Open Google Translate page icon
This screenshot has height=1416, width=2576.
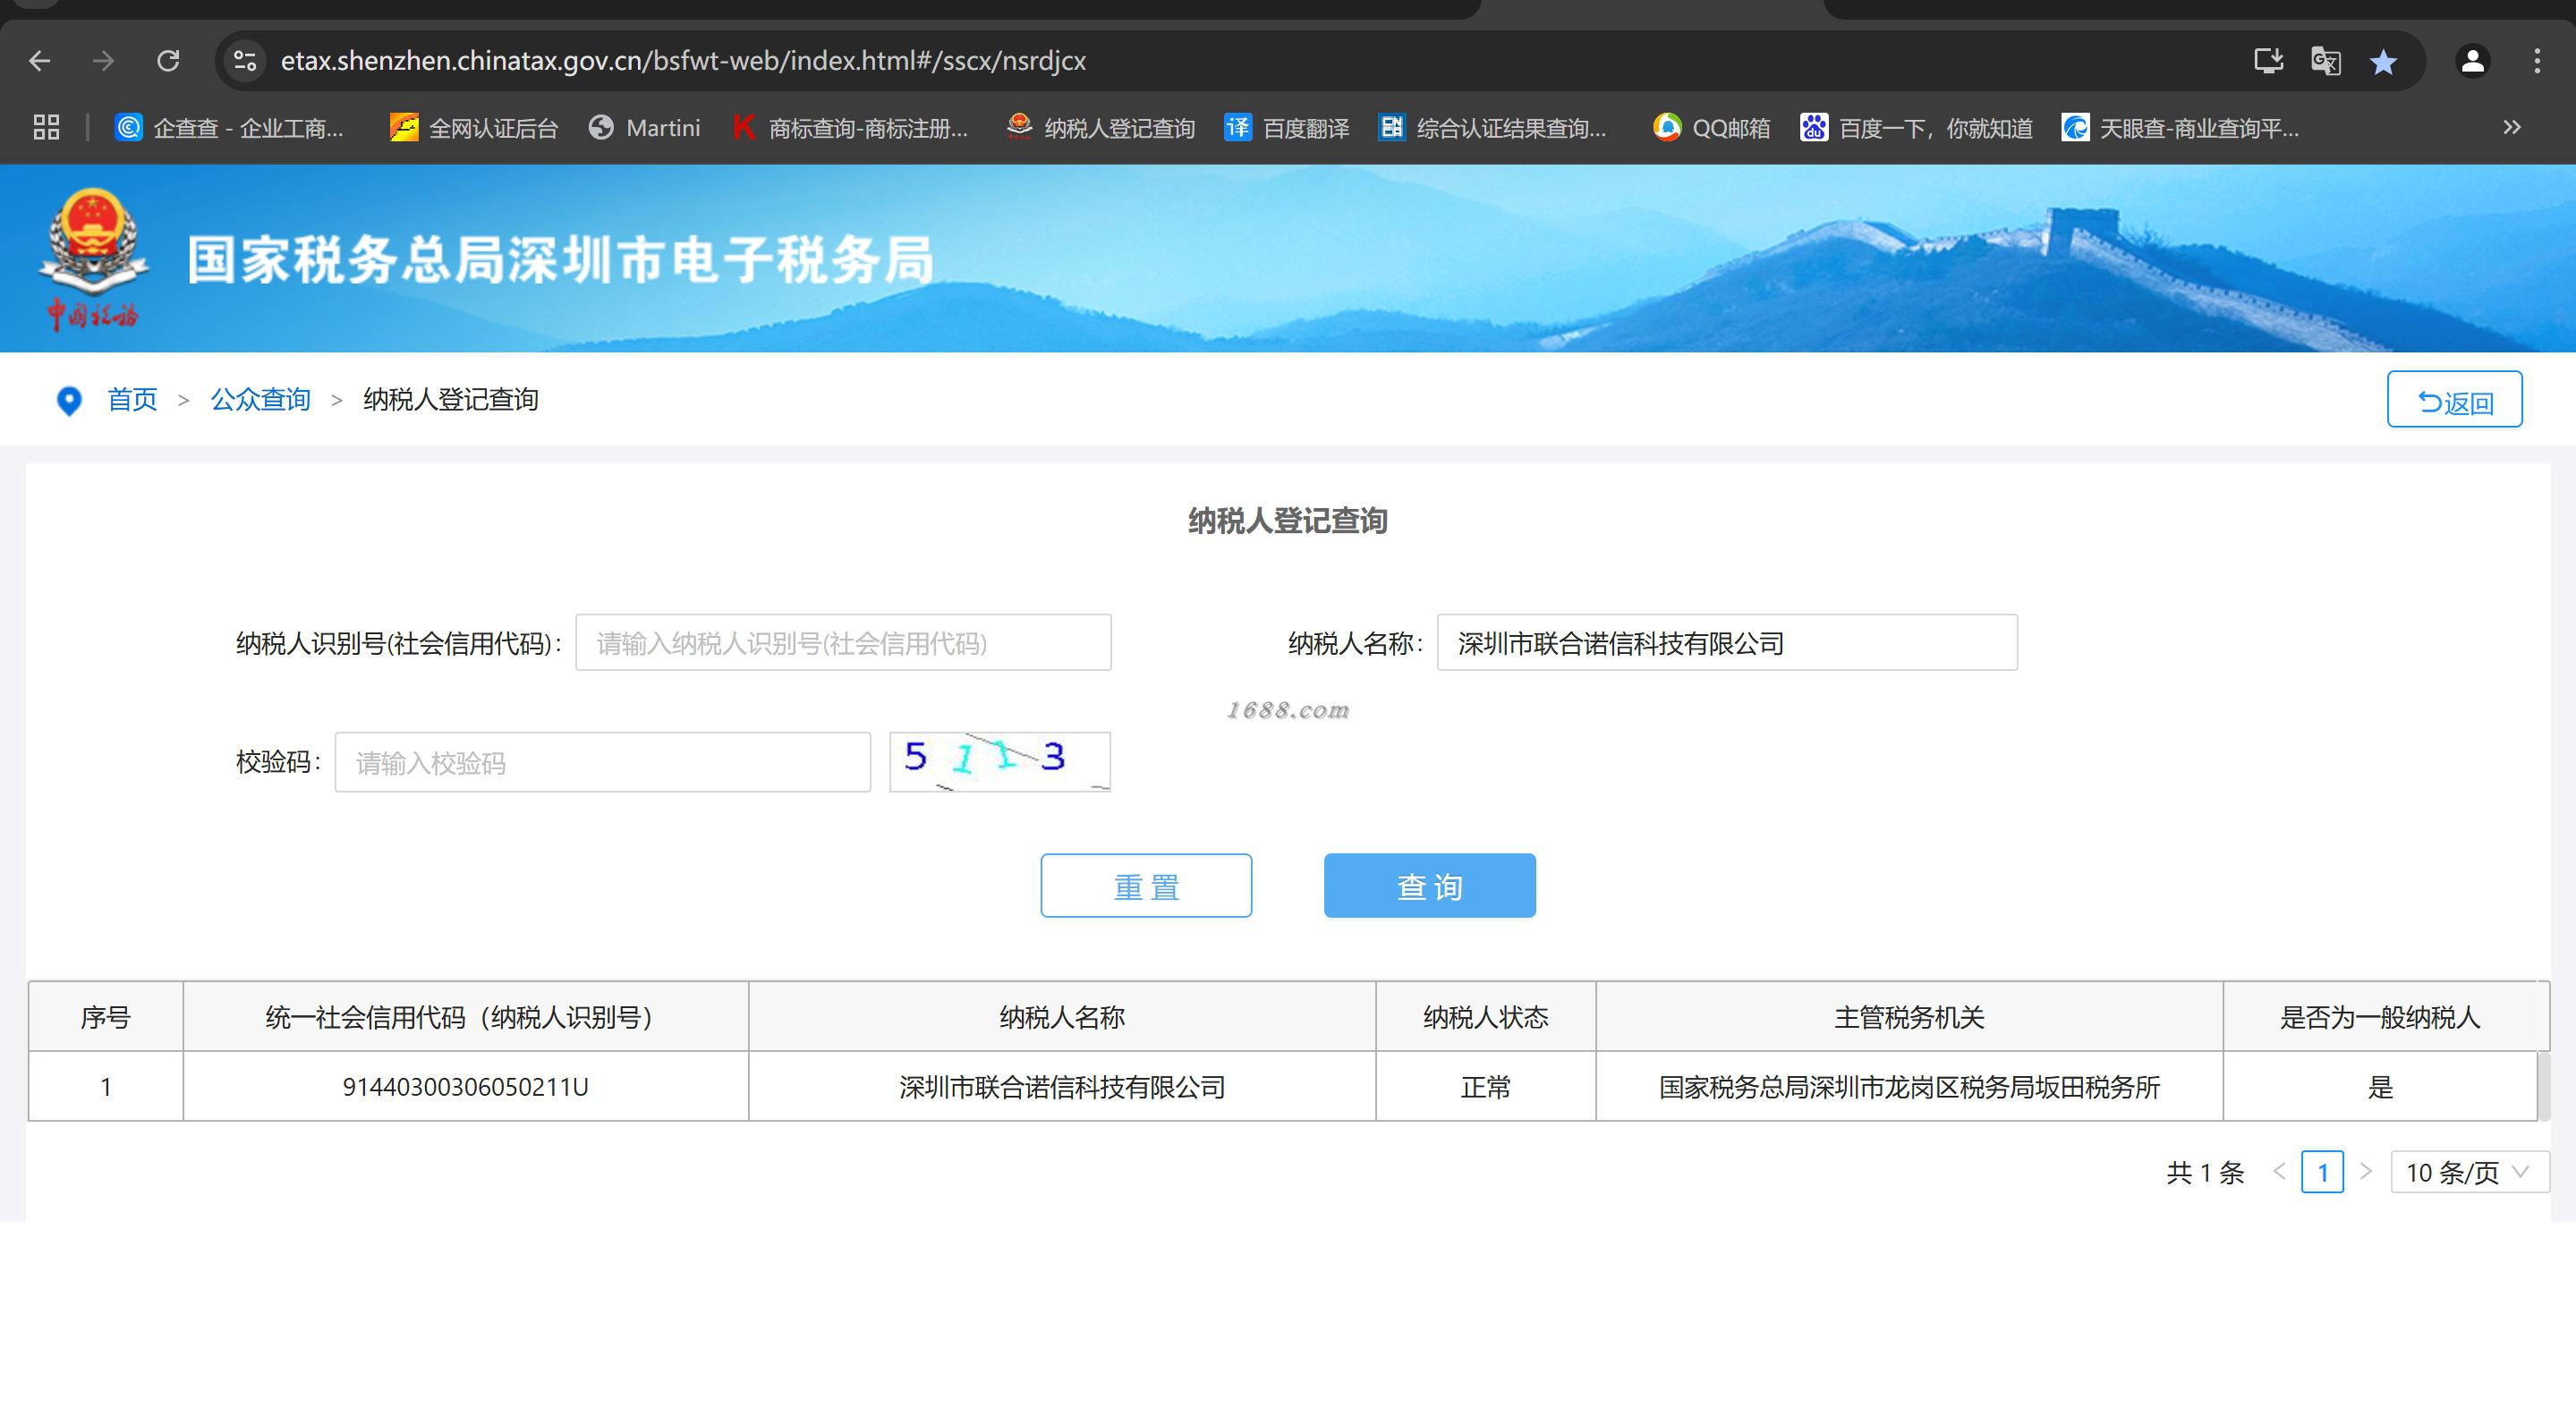click(2325, 61)
